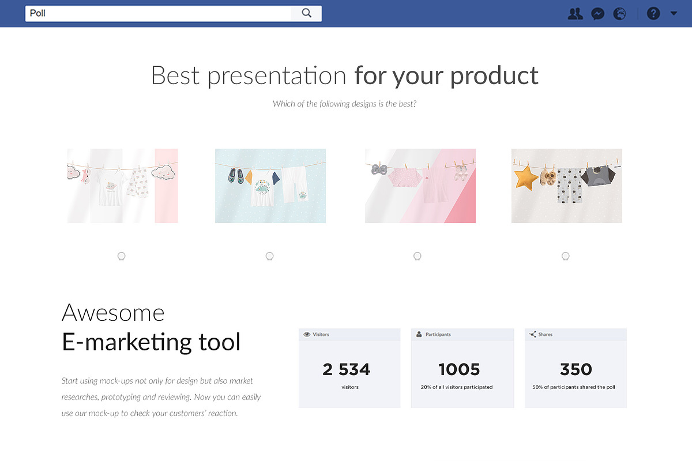Click the share icon beside Shares
This screenshot has width=692, height=461.
533,334
